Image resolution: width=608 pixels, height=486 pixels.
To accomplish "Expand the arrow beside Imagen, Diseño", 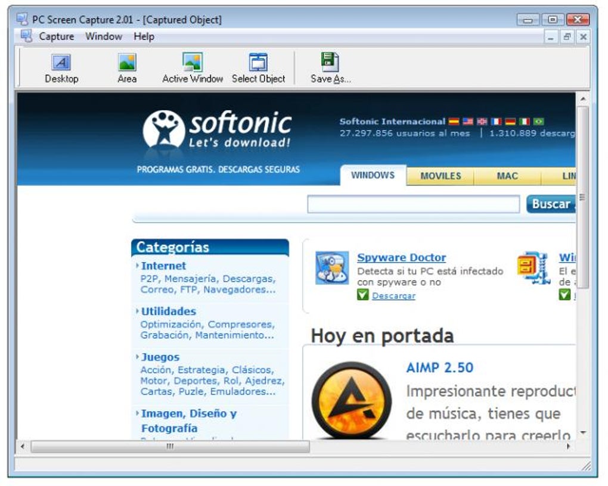I will 137,413.
